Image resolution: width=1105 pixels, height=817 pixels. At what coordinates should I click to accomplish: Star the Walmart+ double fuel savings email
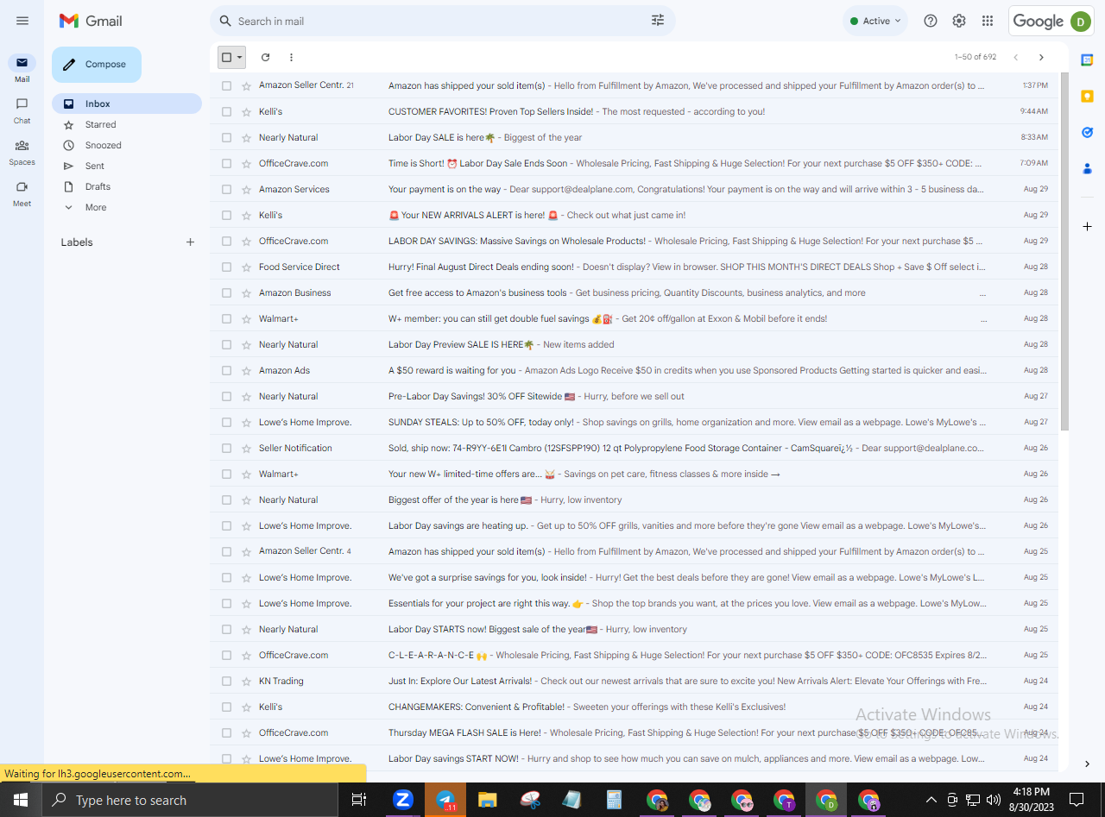(247, 318)
